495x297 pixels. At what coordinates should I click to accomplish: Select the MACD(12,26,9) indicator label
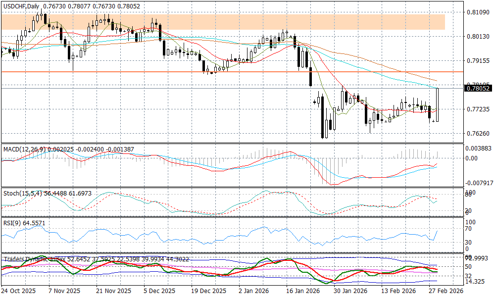[x=23, y=148]
